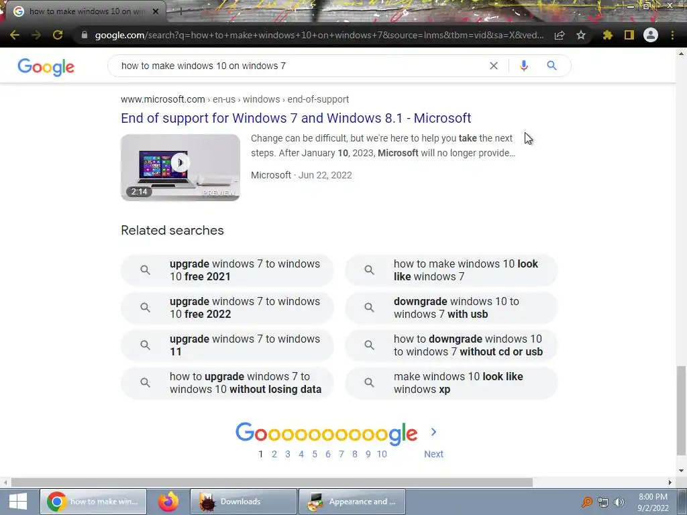Reload the page with the refresh icon
Image resolution: width=687 pixels, height=515 pixels.
tap(58, 35)
